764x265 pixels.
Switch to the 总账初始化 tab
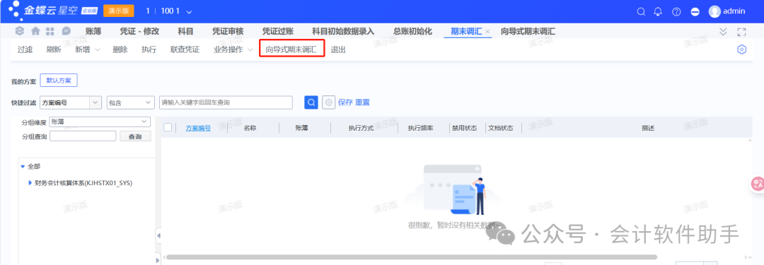click(x=412, y=32)
